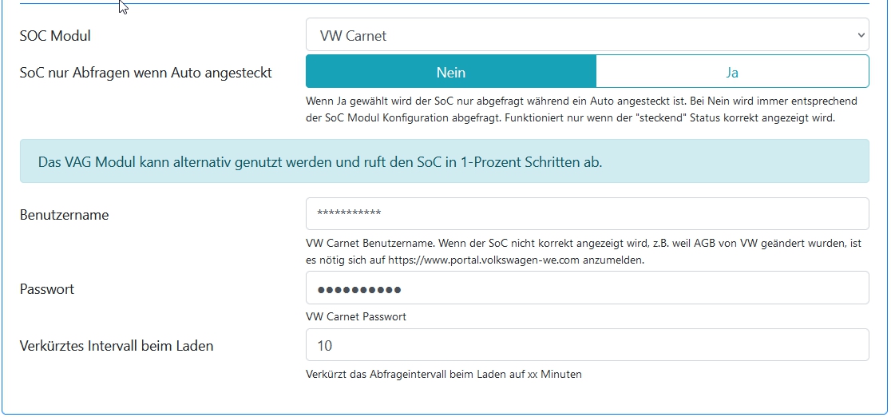Click into the Passwort input field
The width and height of the screenshot is (891, 417).
point(587,288)
